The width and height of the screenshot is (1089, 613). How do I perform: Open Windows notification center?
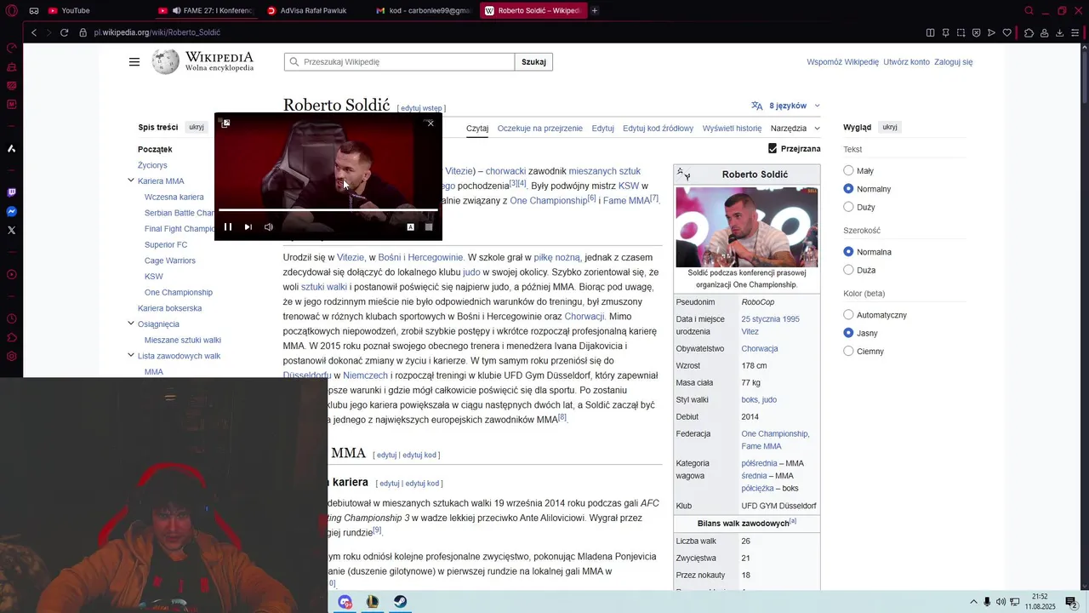coord(1072,602)
